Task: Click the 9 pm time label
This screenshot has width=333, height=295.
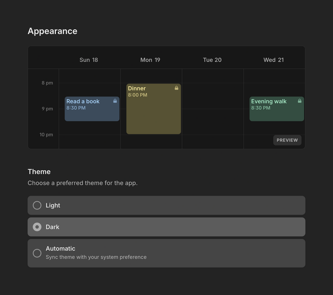Action: click(47, 109)
